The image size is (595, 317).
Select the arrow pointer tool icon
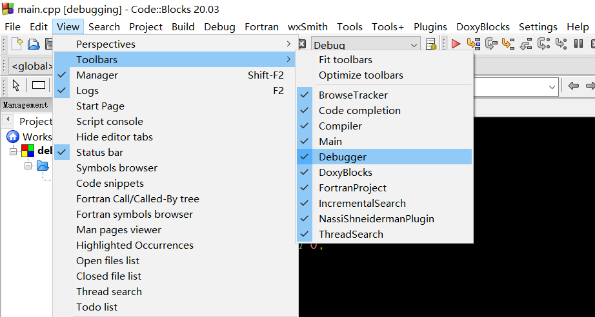tap(16, 85)
